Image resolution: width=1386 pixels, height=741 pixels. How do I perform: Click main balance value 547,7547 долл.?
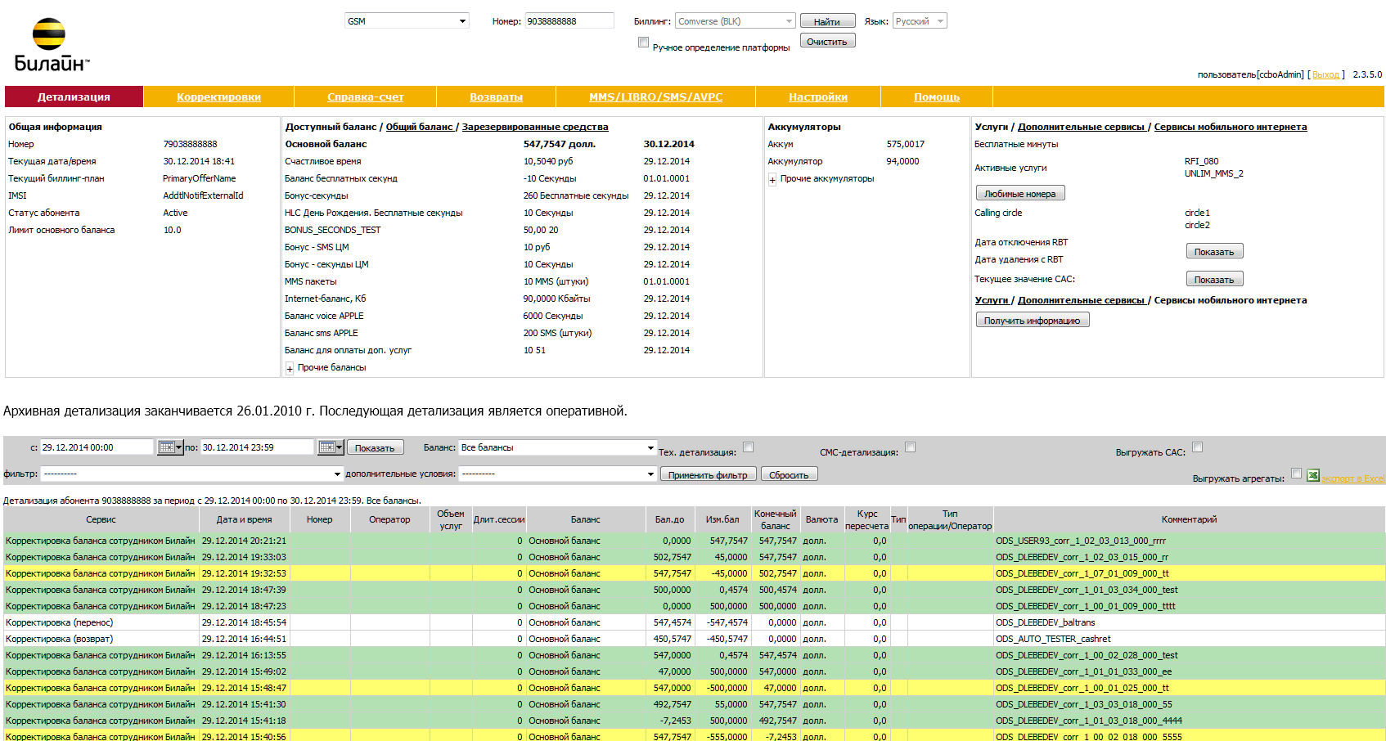click(x=559, y=144)
